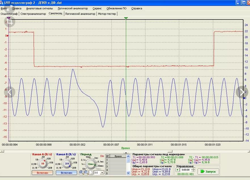The height and width of the screenshot is (180, 250).
Task: Set Период dial to 10с mark
Action: coord(84,169)
